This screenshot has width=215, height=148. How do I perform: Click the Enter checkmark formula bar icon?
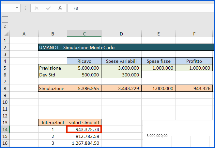(48, 8)
